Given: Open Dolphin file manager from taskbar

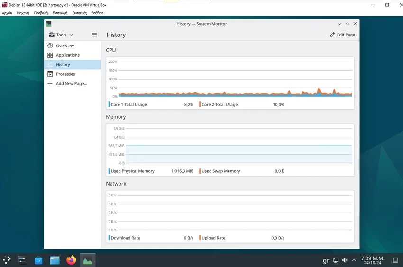Looking at the screenshot, I should pos(55,260).
